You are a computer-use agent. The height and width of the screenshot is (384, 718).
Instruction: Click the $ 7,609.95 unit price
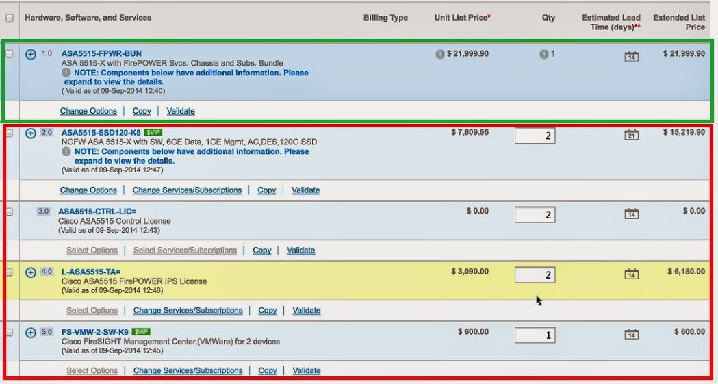470,132
